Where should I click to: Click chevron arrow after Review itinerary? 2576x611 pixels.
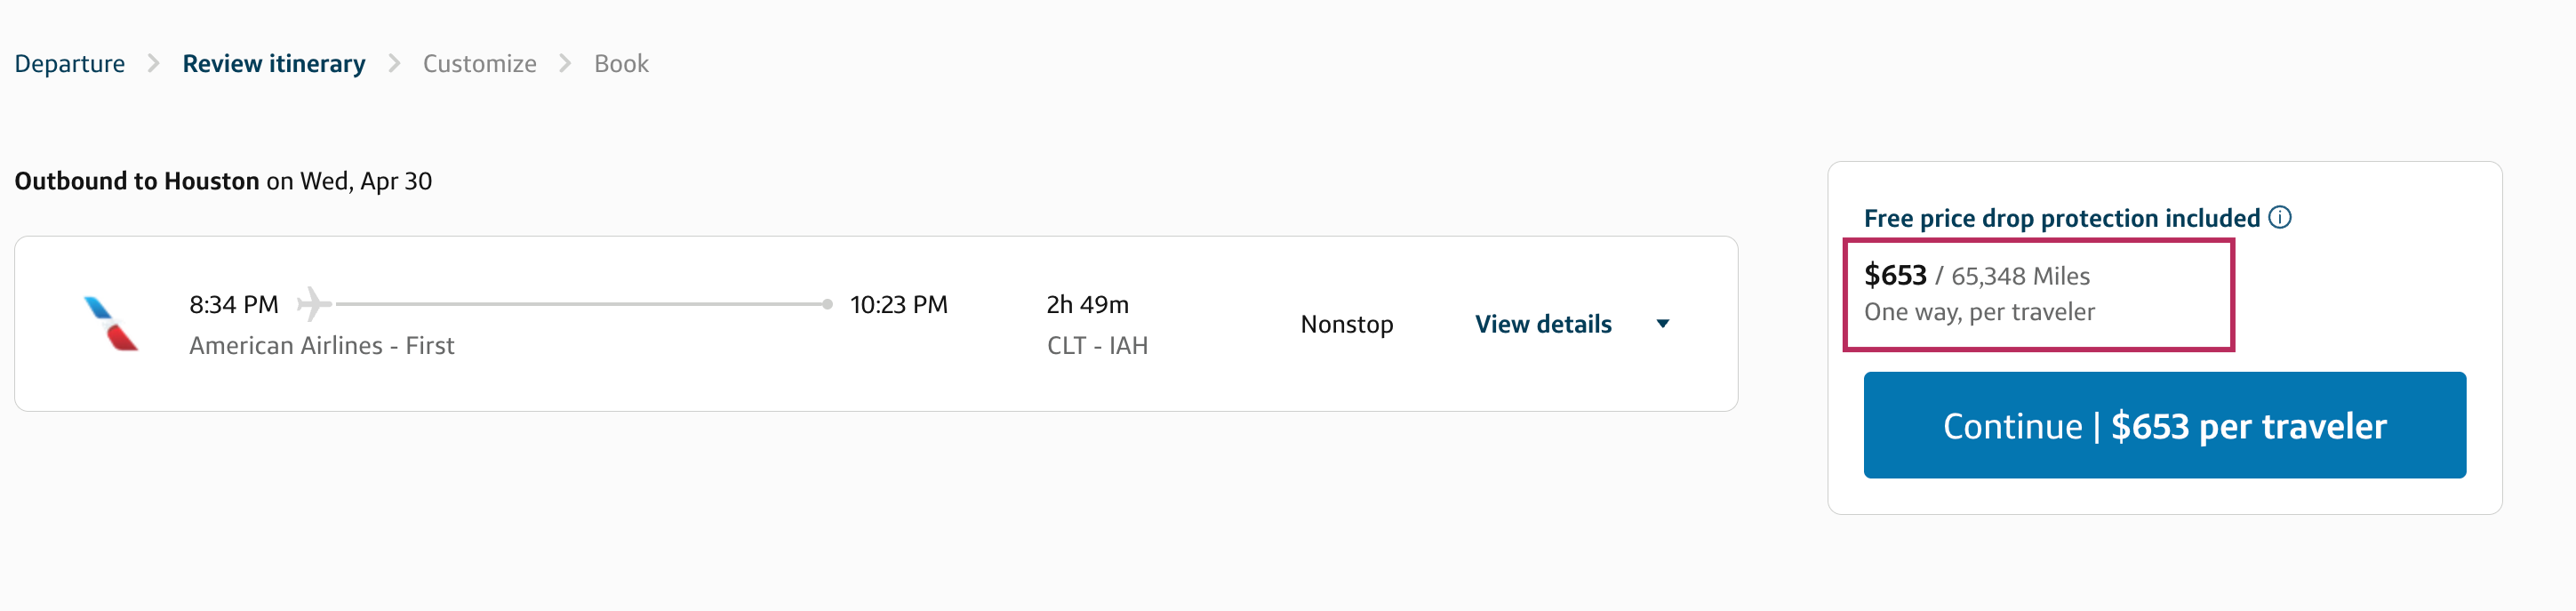[x=394, y=64]
